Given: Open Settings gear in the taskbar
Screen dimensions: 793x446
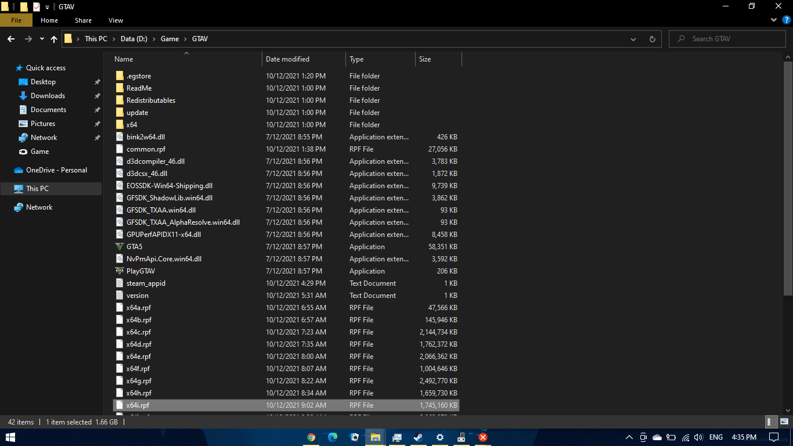Looking at the screenshot, I should (439, 437).
